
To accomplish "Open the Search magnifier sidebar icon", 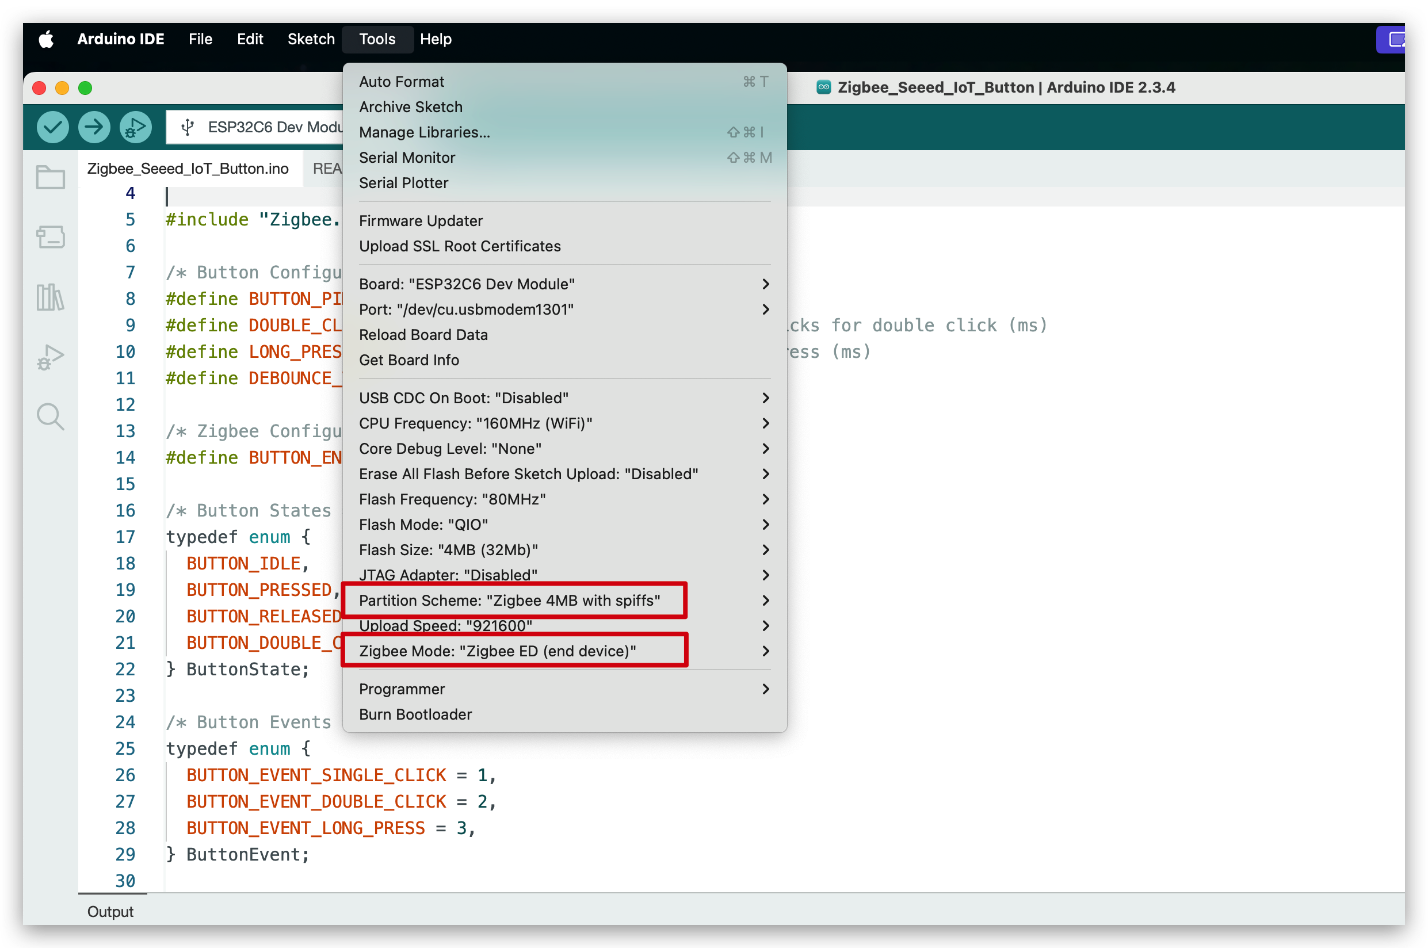I will pos(50,416).
